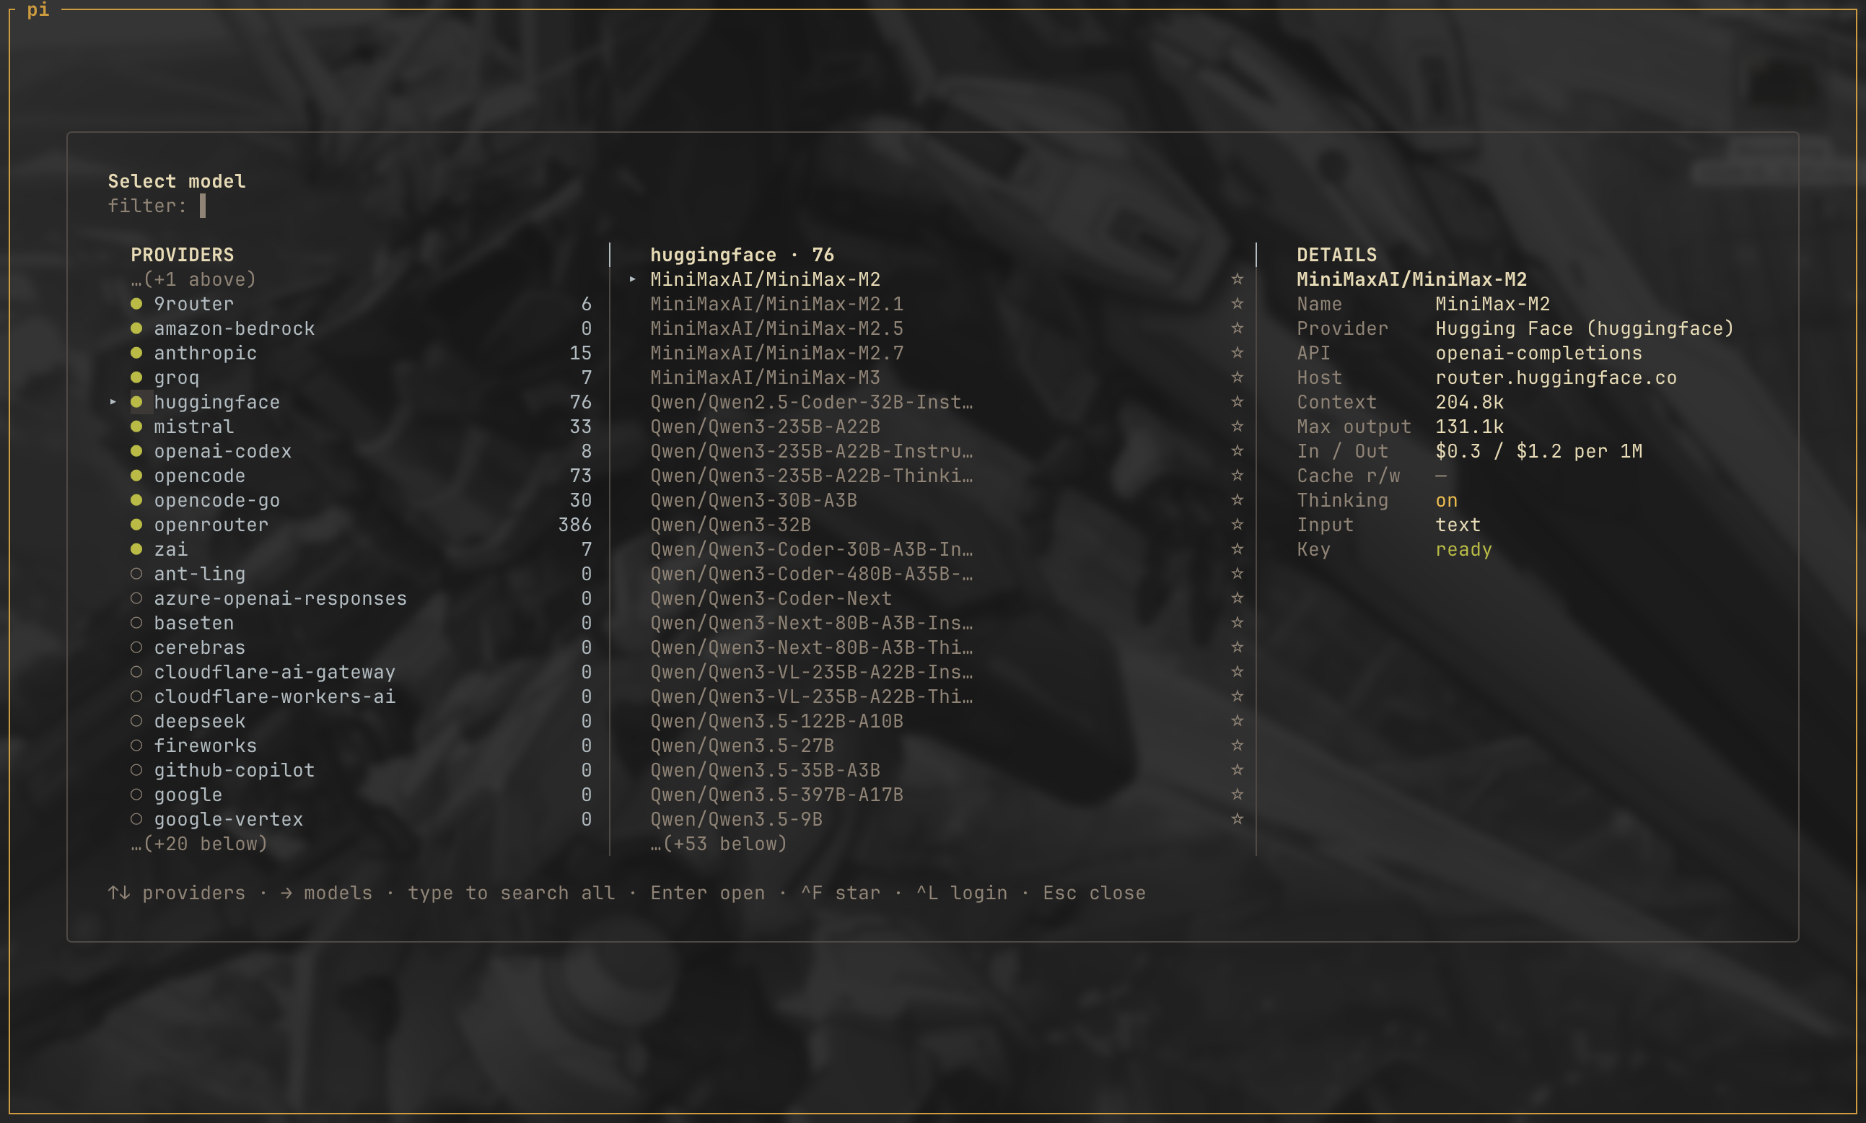Star the Qwen/Qwen3.5-397B-A17B model

[x=1237, y=795]
